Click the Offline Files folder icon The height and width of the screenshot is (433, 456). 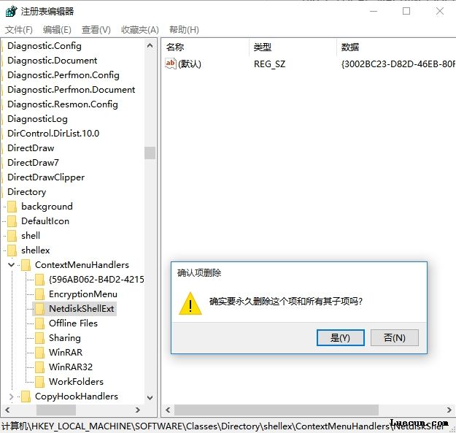pos(39,323)
